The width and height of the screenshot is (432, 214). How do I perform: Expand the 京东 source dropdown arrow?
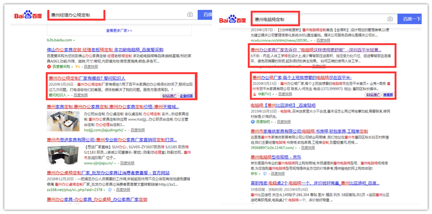pos(260,174)
